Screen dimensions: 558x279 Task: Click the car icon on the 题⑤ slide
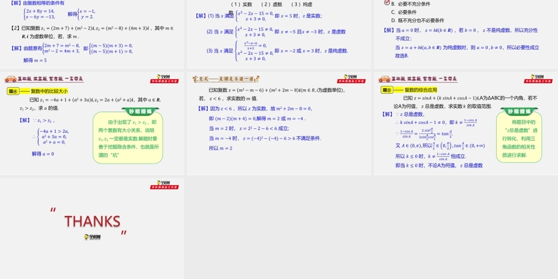click(384, 79)
